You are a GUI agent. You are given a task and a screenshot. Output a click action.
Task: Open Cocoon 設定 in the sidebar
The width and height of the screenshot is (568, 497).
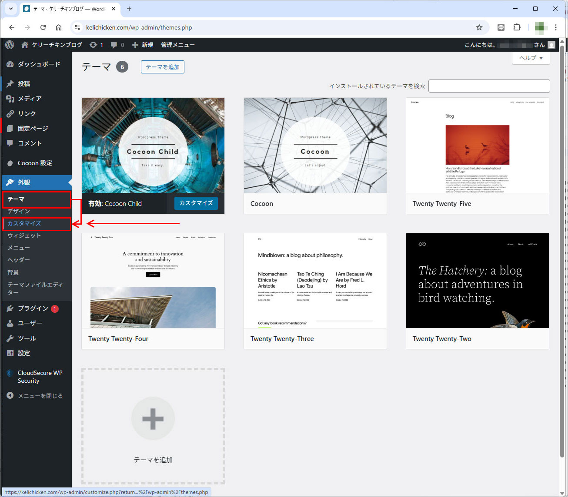pos(37,163)
